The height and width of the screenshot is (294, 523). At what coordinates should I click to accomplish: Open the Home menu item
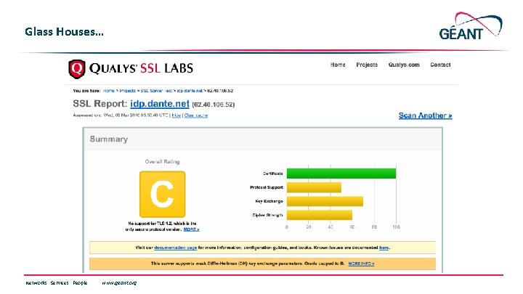point(338,65)
